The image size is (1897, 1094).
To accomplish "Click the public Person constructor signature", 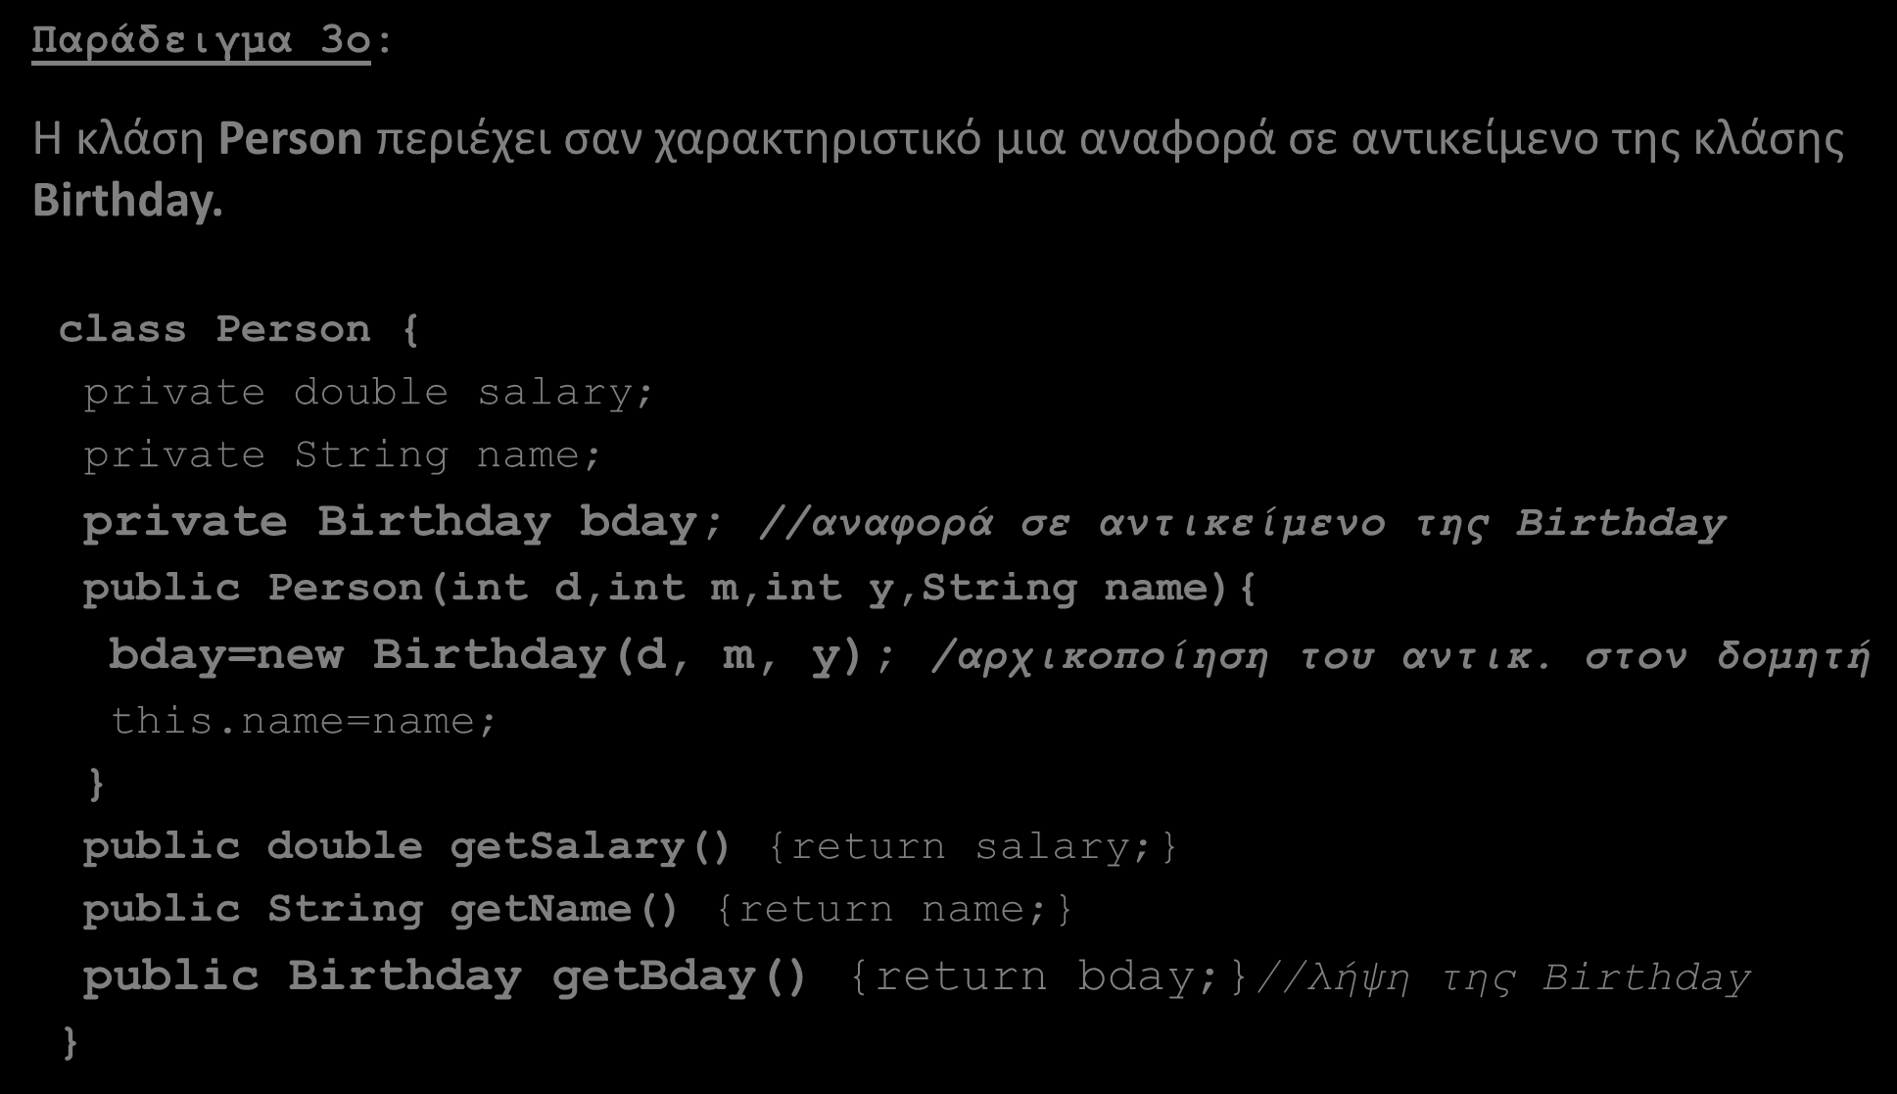I will (669, 589).
